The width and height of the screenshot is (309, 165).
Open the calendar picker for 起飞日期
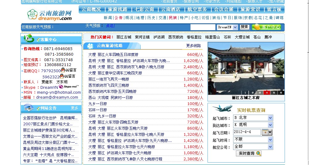pyautogui.click(x=267, y=132)
